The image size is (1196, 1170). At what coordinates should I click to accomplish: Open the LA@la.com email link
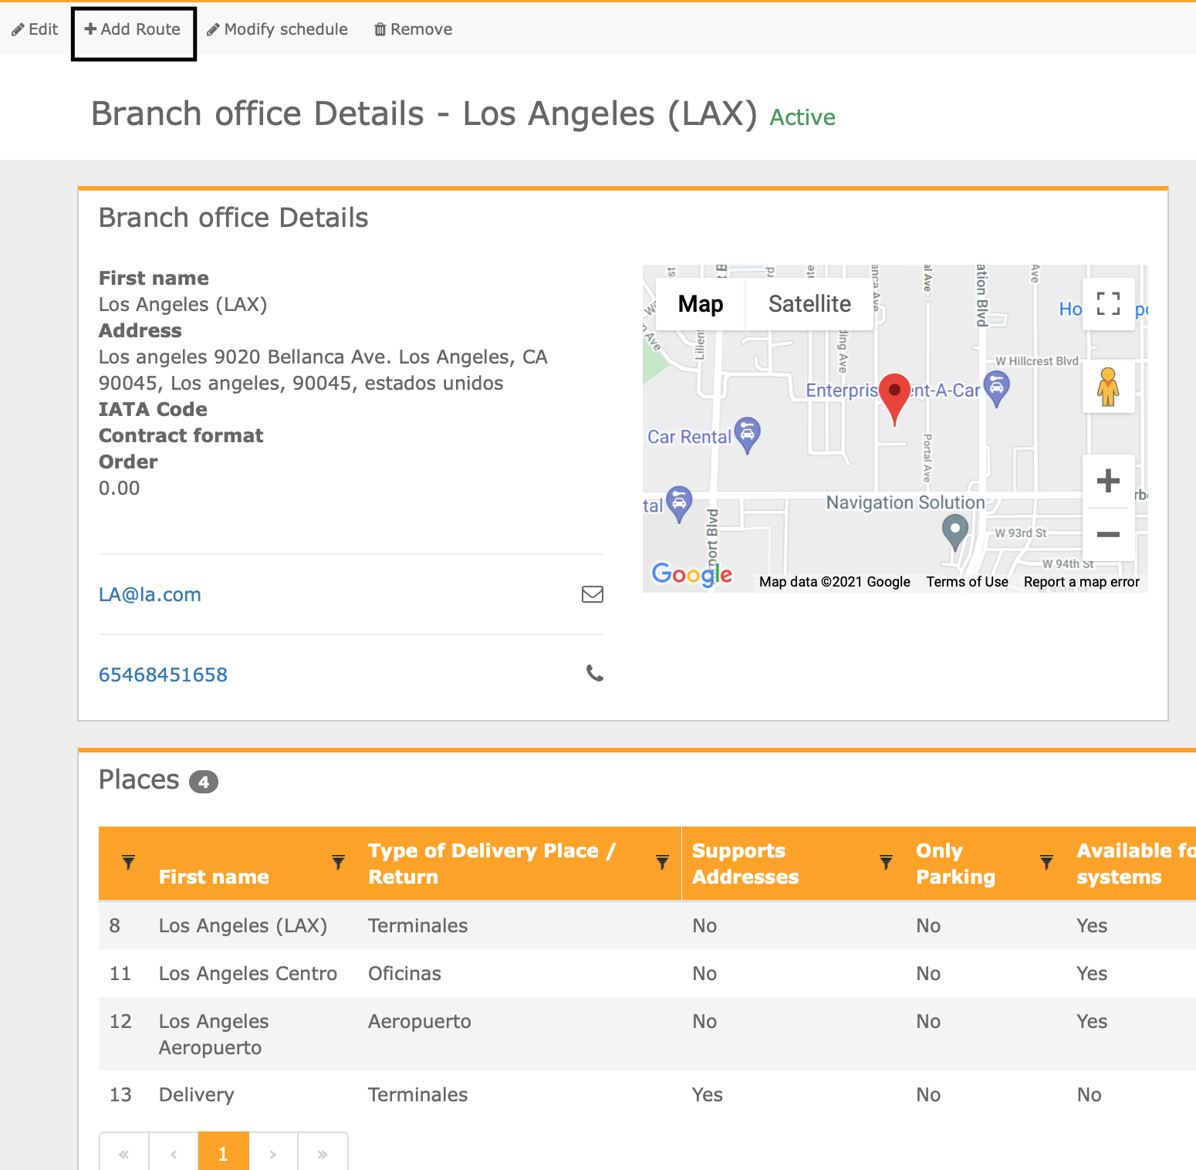[x=150, y=594]
